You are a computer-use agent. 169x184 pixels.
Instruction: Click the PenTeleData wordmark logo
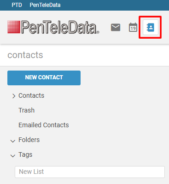point(60,27)
